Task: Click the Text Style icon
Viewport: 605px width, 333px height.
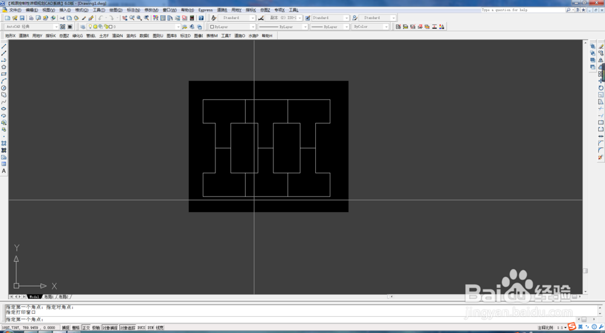Action: click(x=214, y=18)
